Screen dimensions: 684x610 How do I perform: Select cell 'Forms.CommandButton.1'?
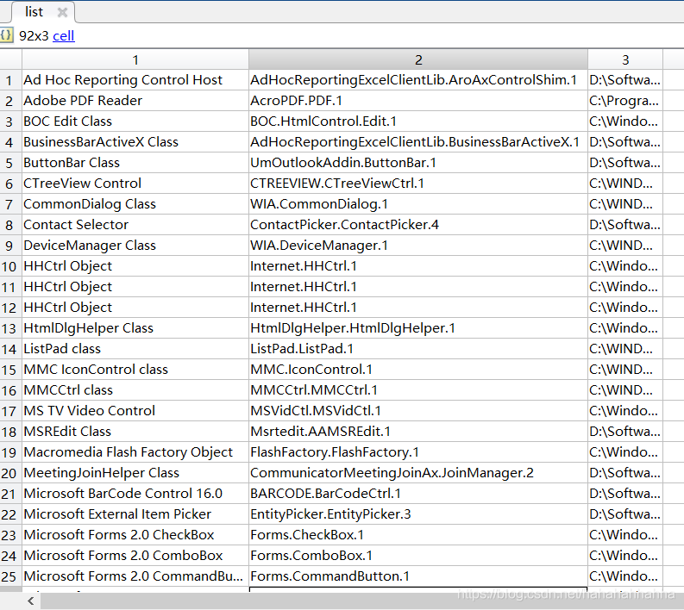(418, 576)
